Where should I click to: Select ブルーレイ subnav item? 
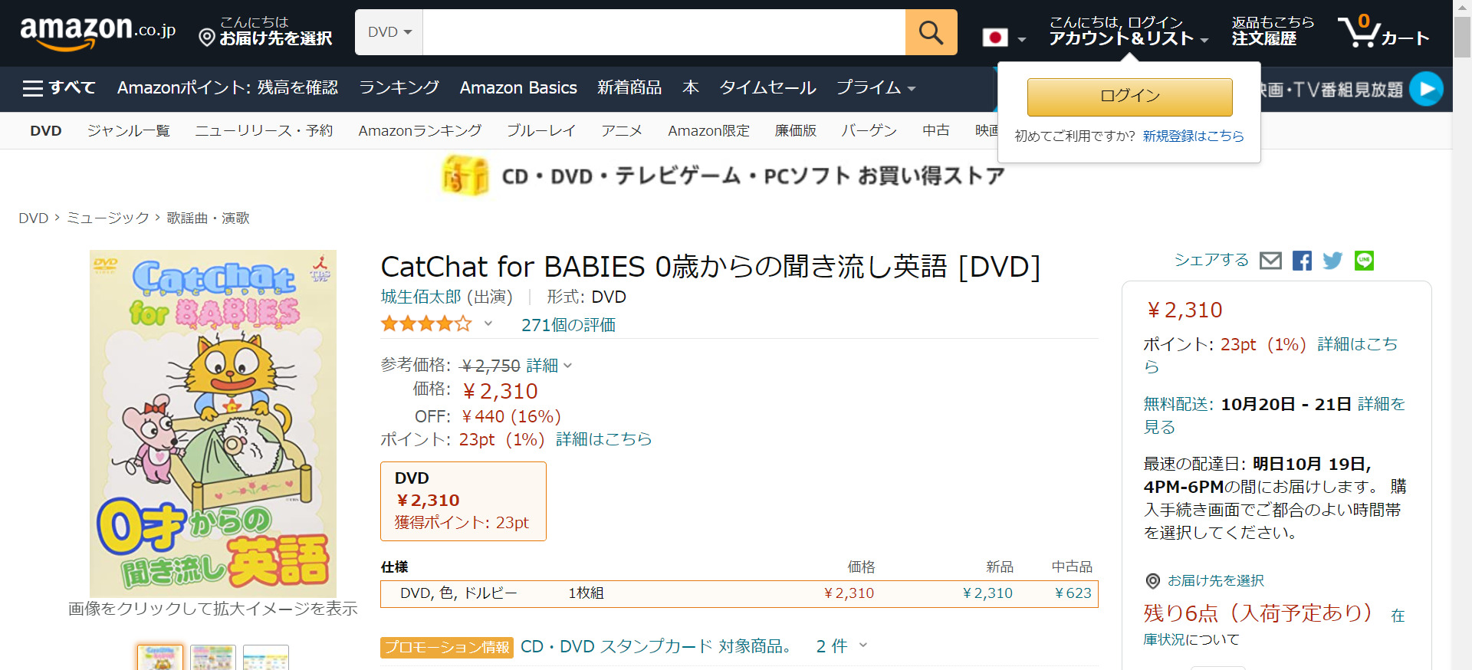(541, 131)
